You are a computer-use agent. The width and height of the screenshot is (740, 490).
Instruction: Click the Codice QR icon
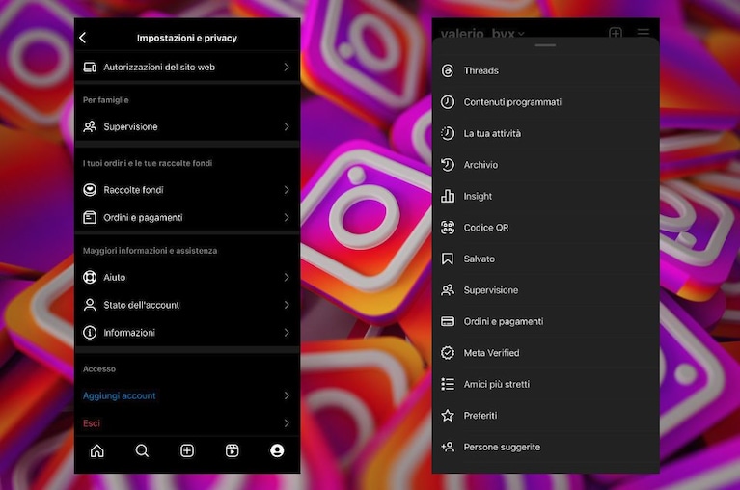[448, 228]
